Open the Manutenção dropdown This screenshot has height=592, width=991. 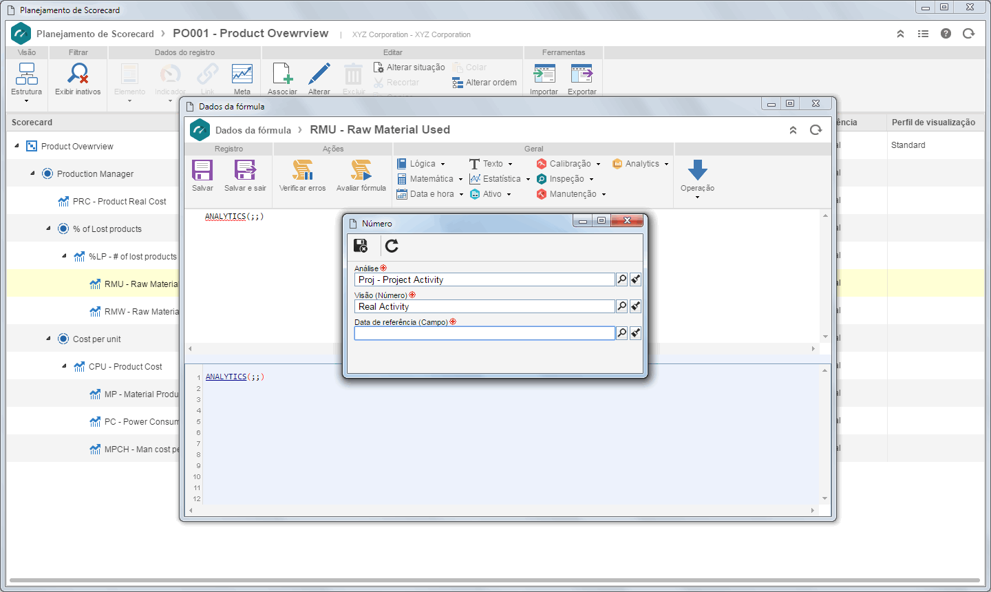point(571,194)
